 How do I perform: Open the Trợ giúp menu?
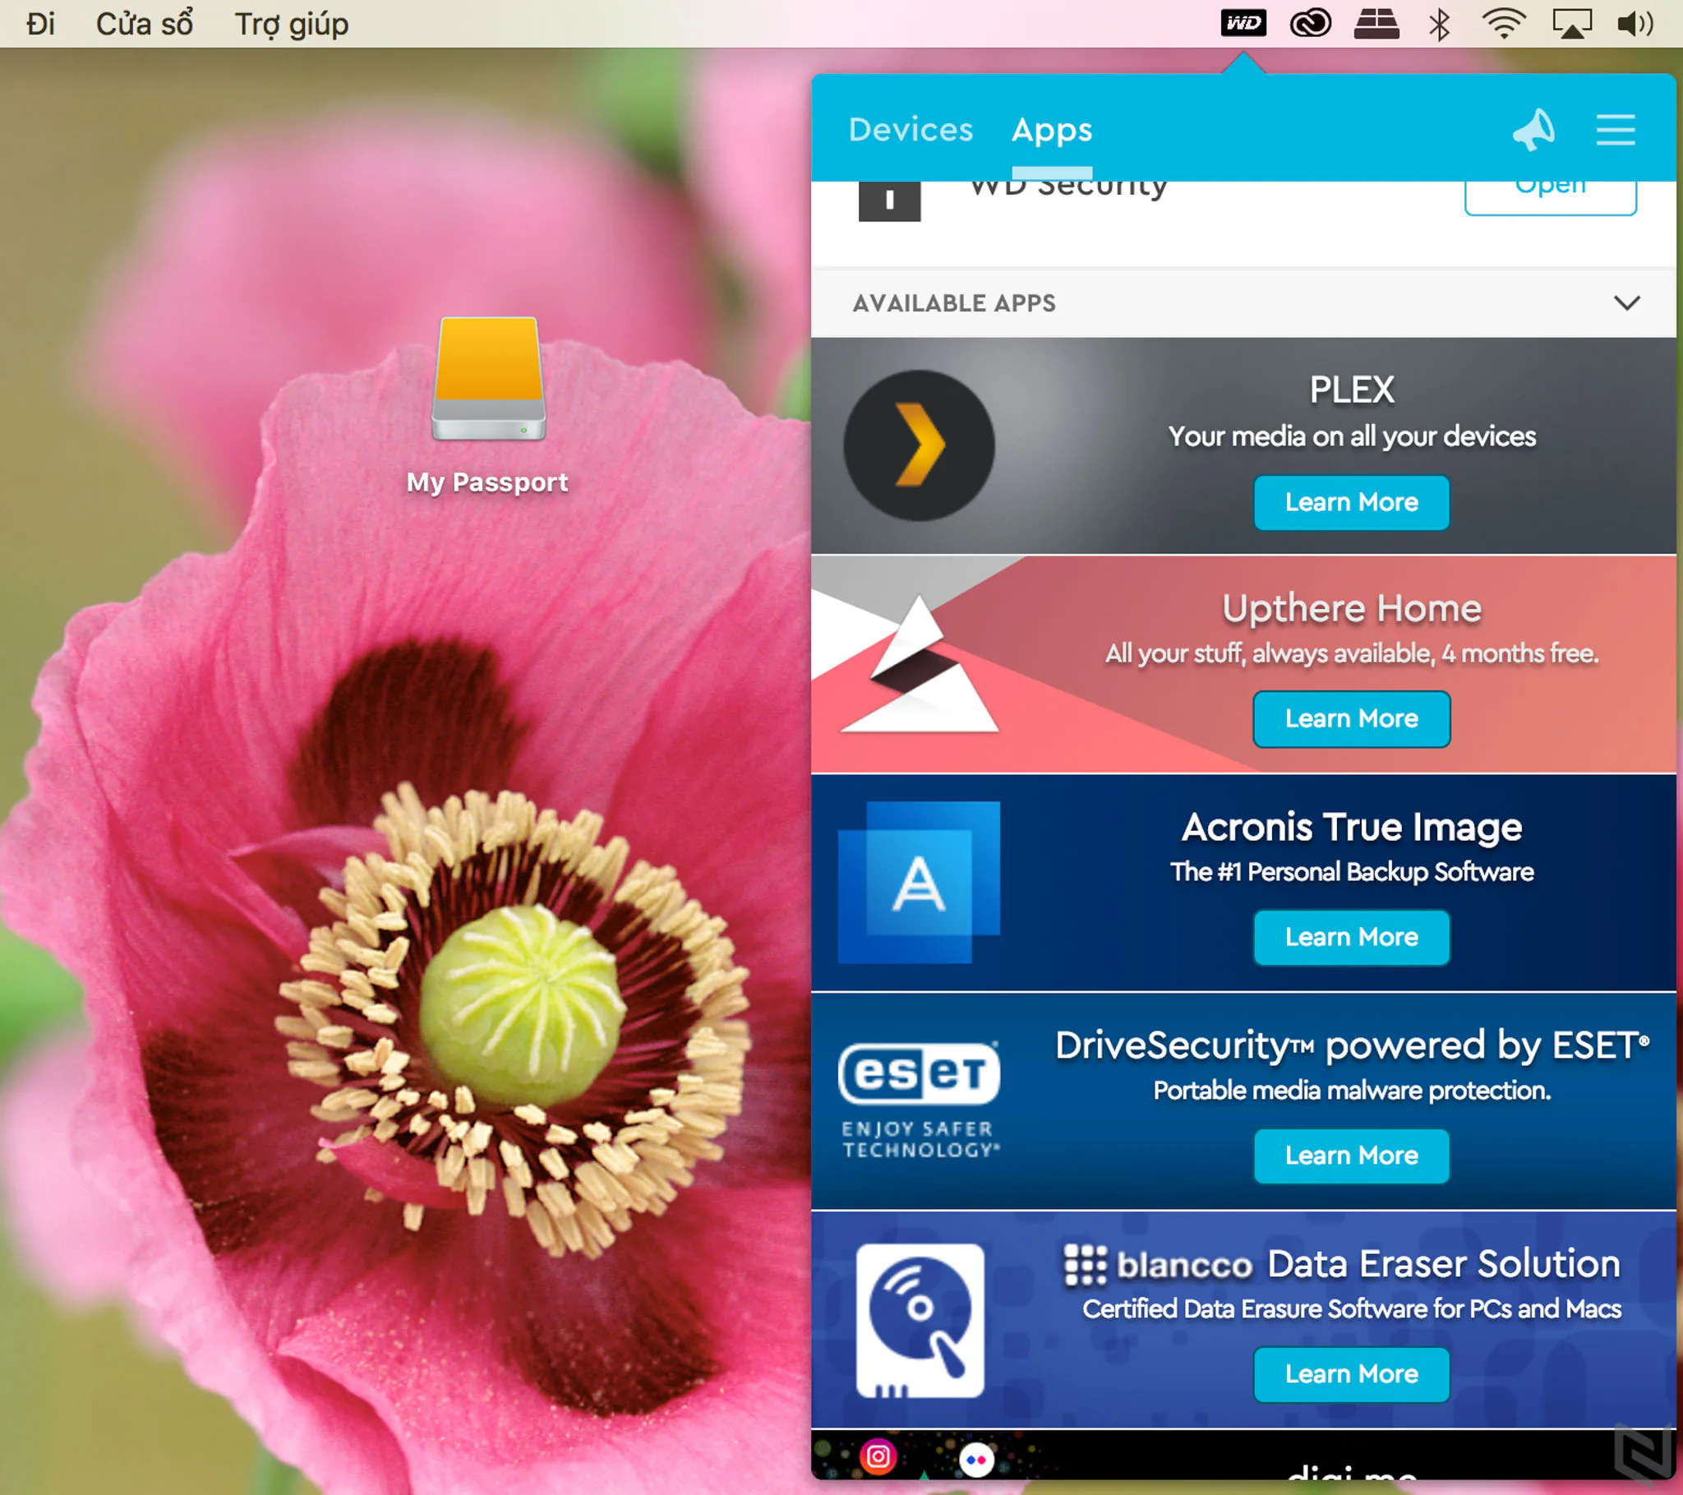click(x=292, y=24)
